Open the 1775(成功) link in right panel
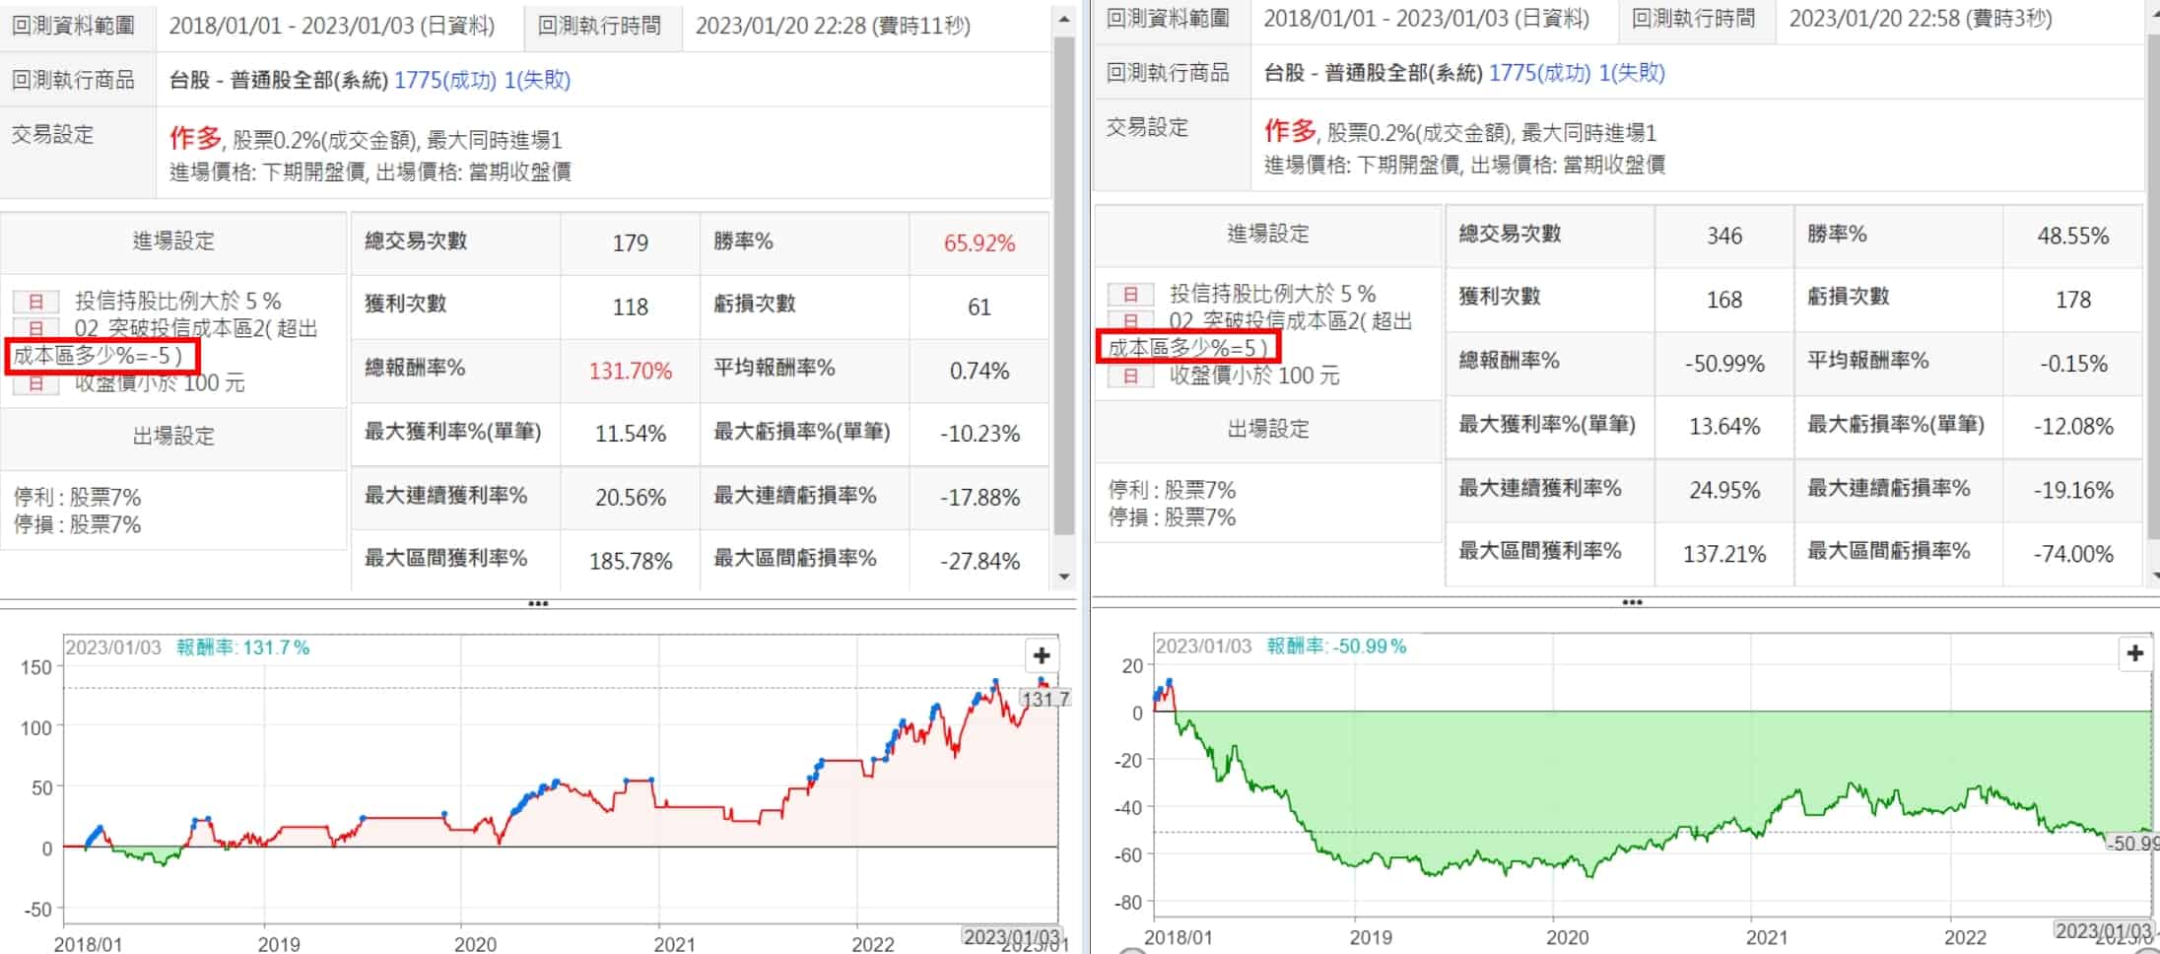2160x954 pixels. coord(1538,73)
